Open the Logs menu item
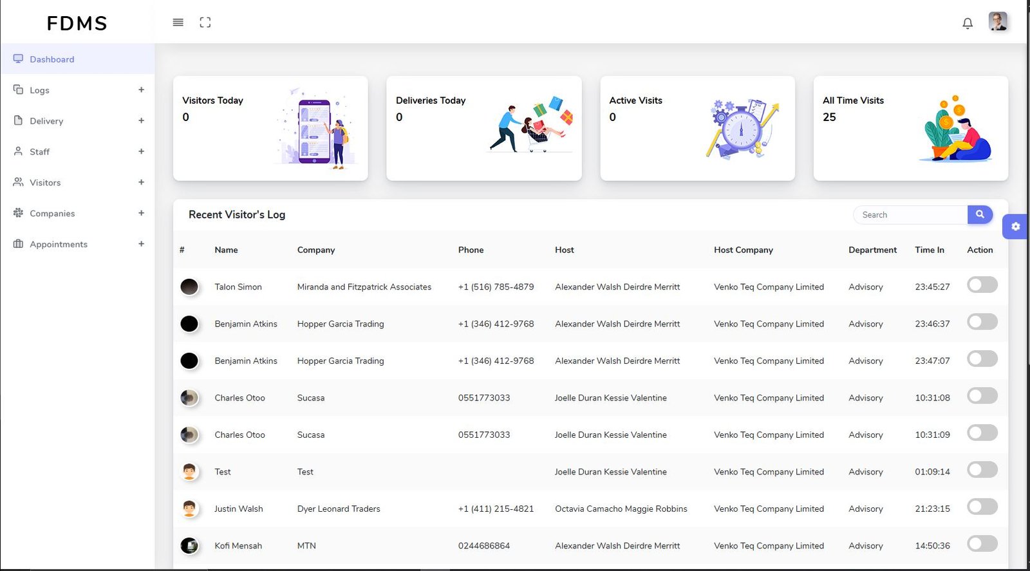This screenshot has width=1030, height=571. 77,90
